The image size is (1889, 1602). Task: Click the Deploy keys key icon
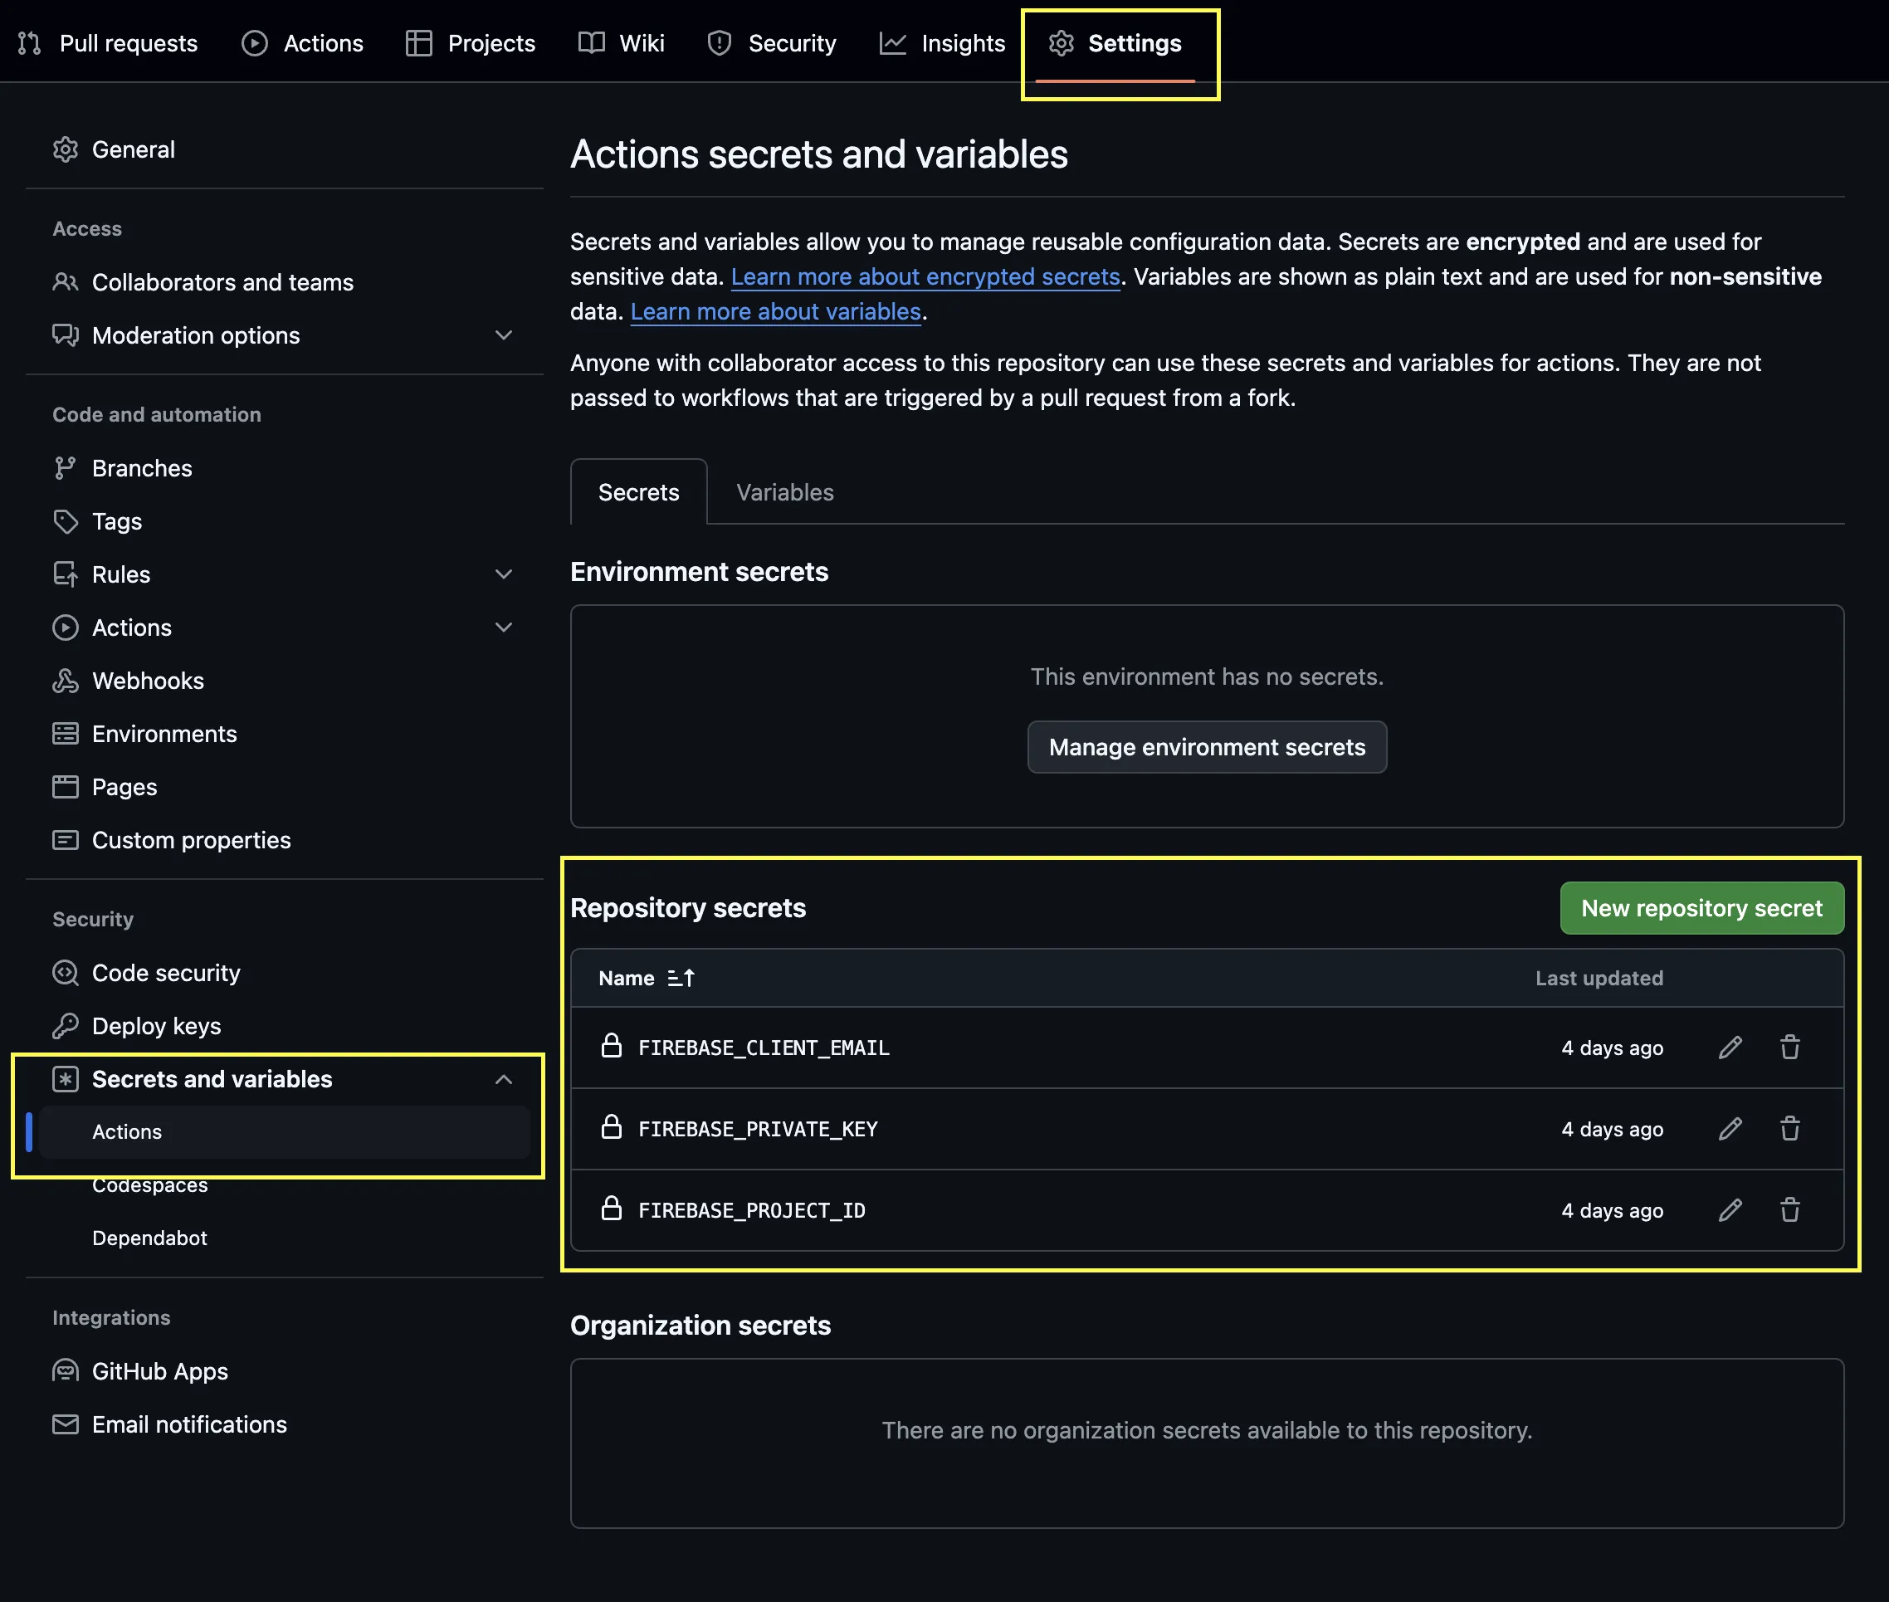click(66, 1026)
